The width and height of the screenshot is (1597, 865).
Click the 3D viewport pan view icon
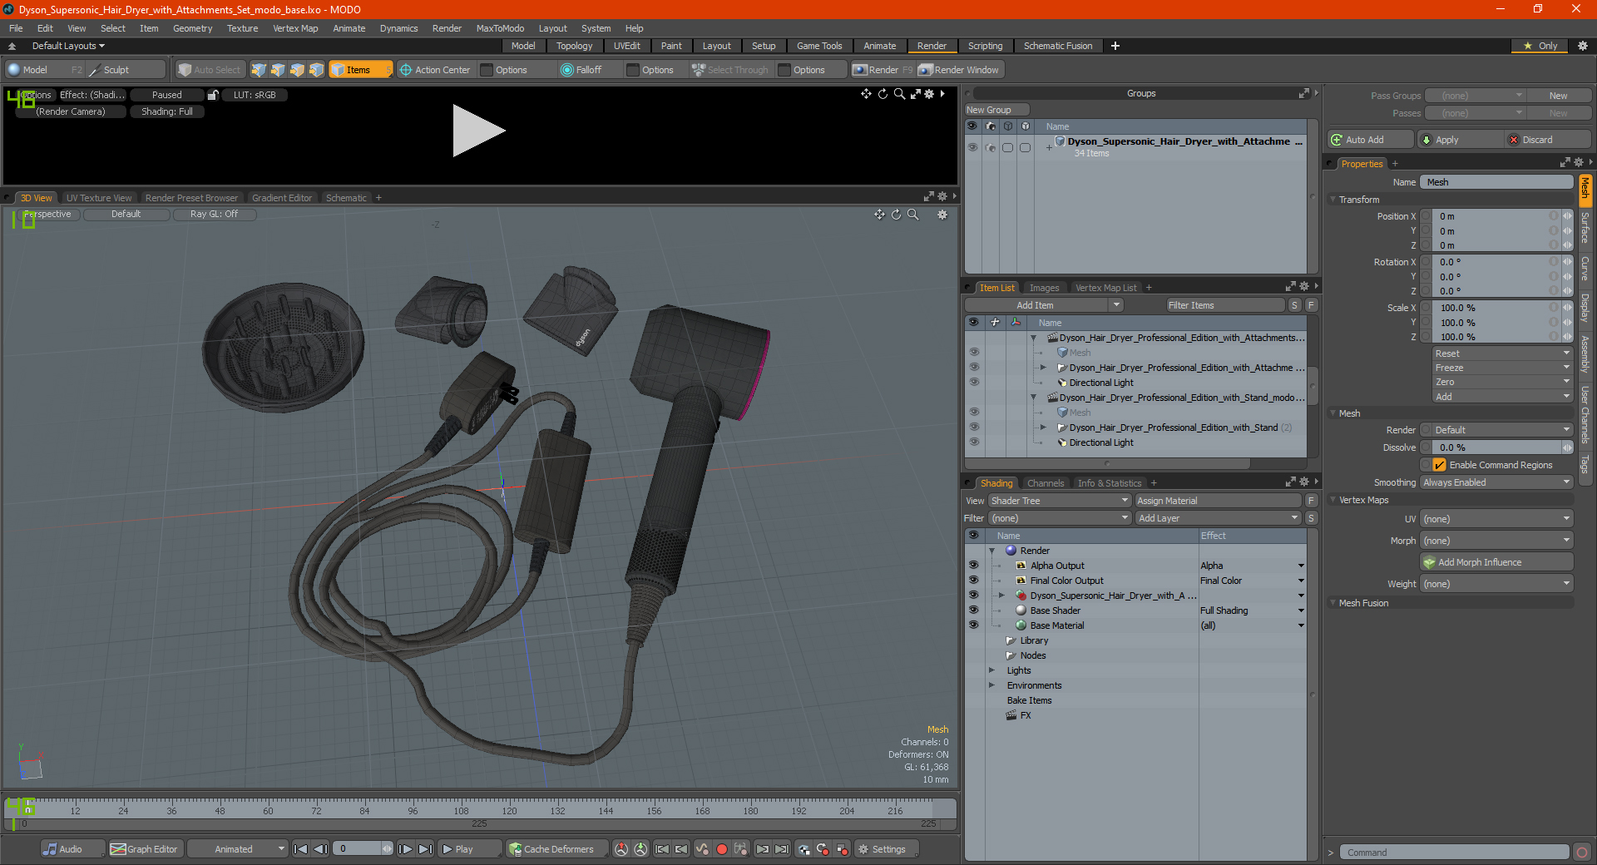[879, 215]
